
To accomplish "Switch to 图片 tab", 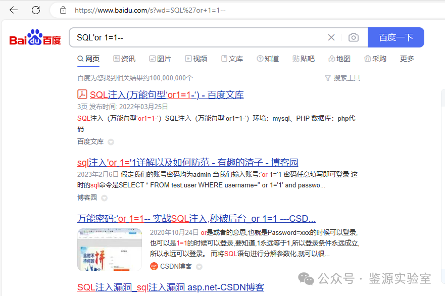I will 160,59.
